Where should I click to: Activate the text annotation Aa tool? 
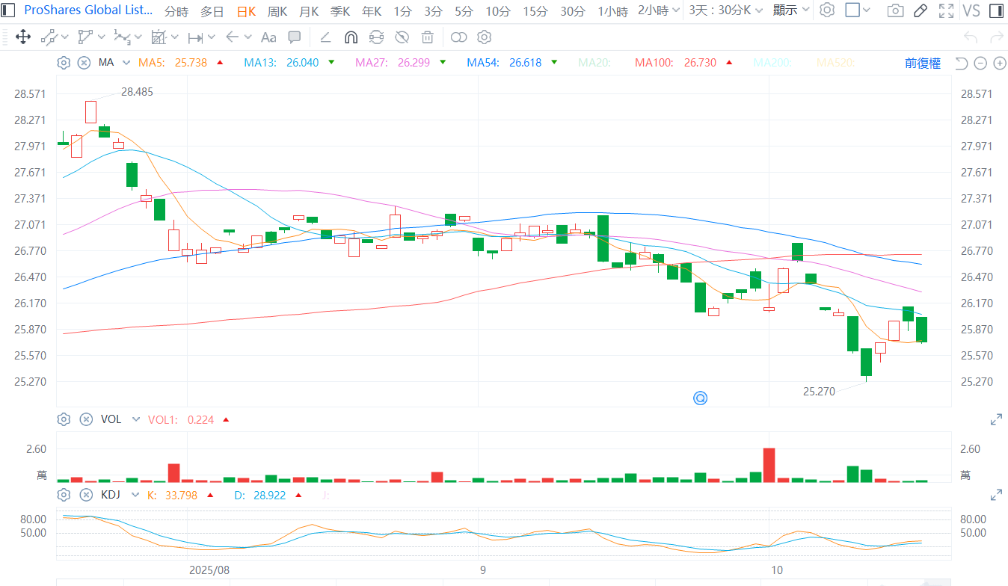tap(268, 37)
